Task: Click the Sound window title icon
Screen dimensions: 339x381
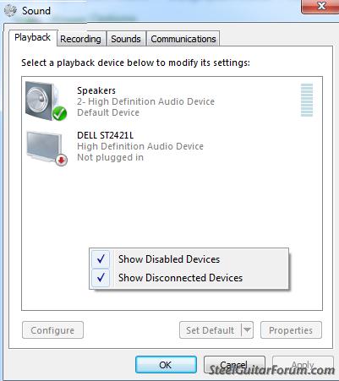Action: coord(11,11)
